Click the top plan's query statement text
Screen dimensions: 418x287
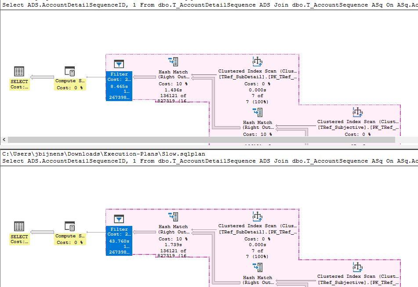click(x=210, y=5)
